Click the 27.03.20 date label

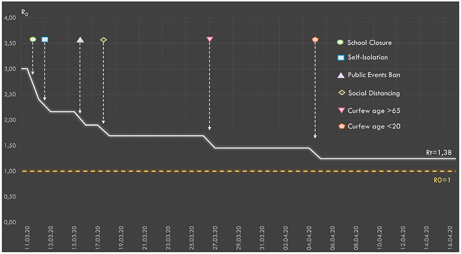[x=215, y=237]
